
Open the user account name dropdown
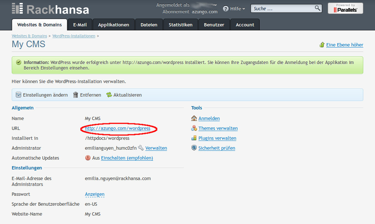[x=205, y=5]
